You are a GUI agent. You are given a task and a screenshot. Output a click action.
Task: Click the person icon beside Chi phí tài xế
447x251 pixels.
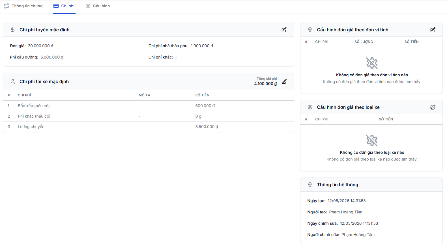pyautogui.click(x=13, y=81)
